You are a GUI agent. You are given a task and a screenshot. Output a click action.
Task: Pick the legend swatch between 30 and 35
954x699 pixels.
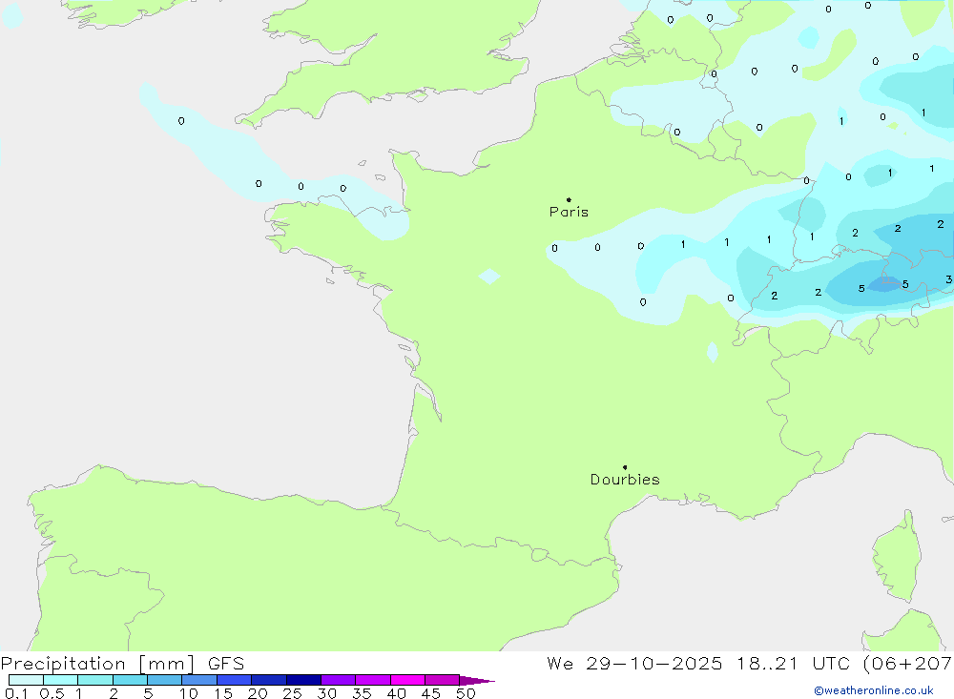[339, 680]
